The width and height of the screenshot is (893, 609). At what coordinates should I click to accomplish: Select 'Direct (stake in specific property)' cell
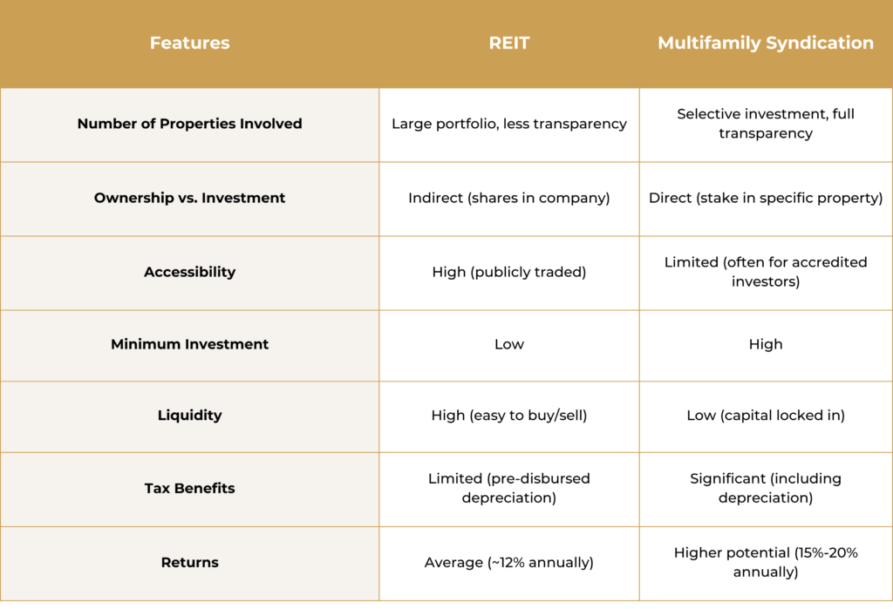pyautogui.click(x=766, y=198)
